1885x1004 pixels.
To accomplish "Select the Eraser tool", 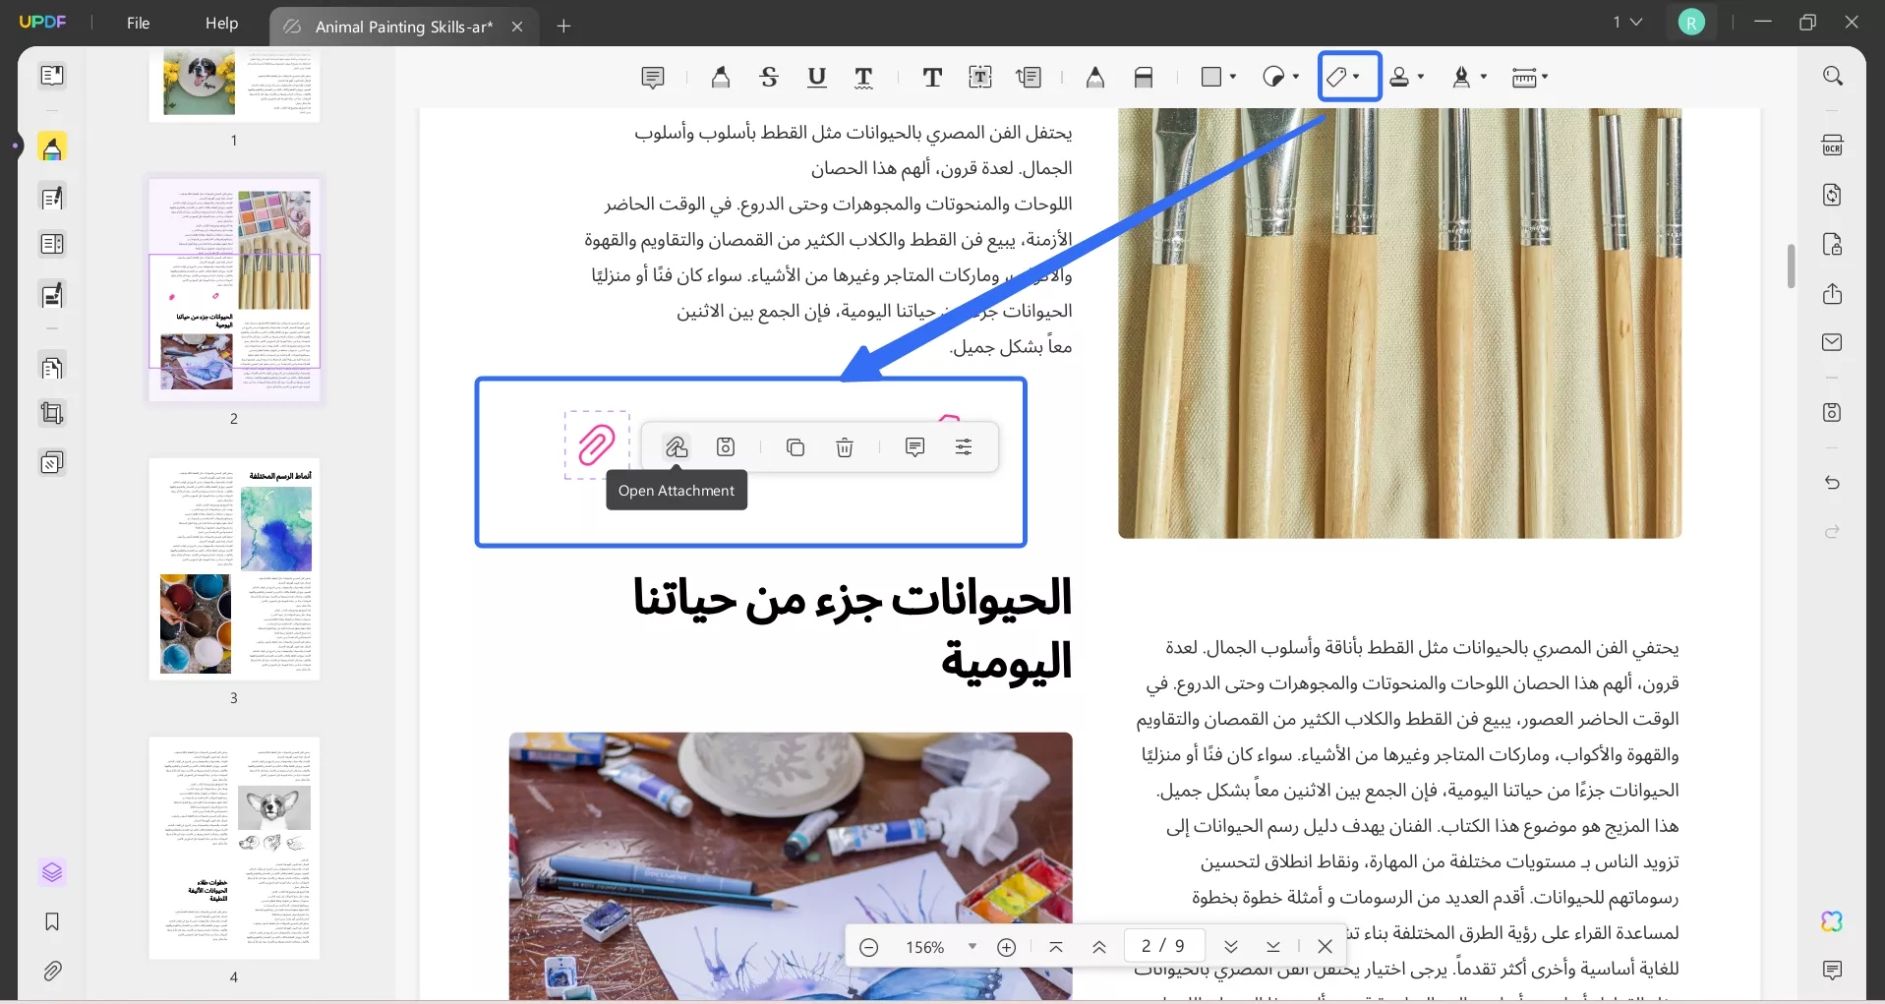I will (1144, 77).
